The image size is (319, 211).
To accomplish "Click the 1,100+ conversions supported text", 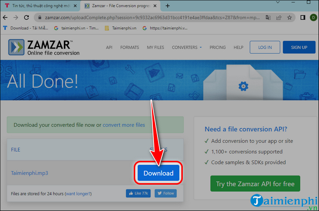I will [x=247, y=152].
